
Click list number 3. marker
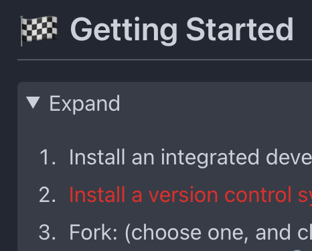pos(48,233)
